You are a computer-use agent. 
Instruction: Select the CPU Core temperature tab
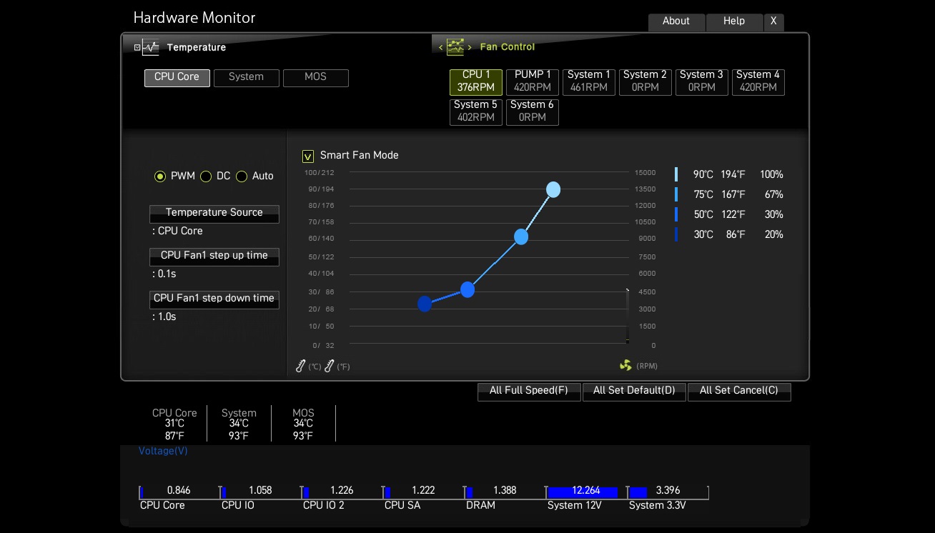click(x=177, y=78)
